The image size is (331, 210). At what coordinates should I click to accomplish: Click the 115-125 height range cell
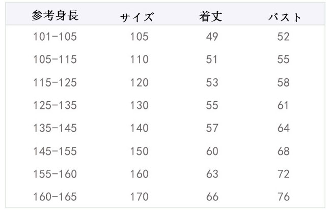click(x=54, y=82)
